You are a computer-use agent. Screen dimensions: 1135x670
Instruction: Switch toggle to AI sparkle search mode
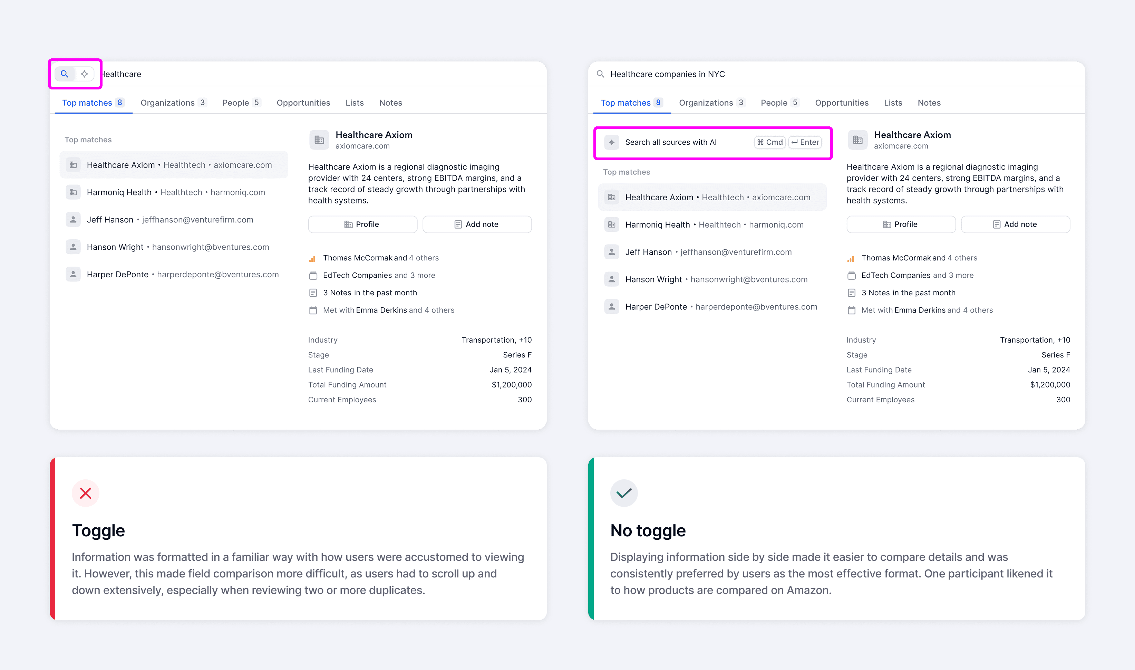point(84,74)
